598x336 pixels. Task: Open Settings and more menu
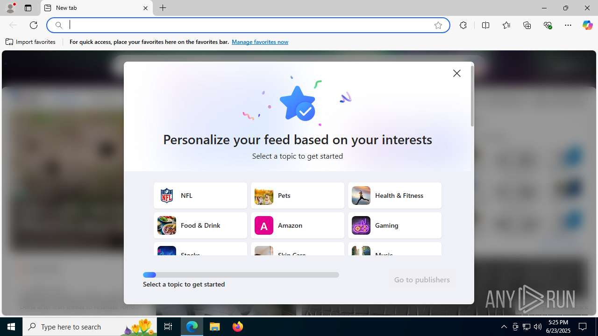coord(568,25)
